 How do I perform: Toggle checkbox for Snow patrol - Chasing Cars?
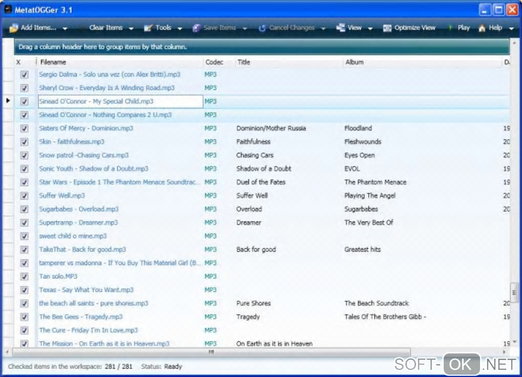click(24, 156)
